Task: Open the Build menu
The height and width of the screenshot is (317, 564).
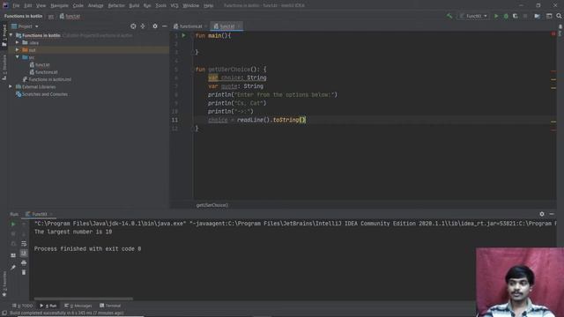Action: (134, 5)
